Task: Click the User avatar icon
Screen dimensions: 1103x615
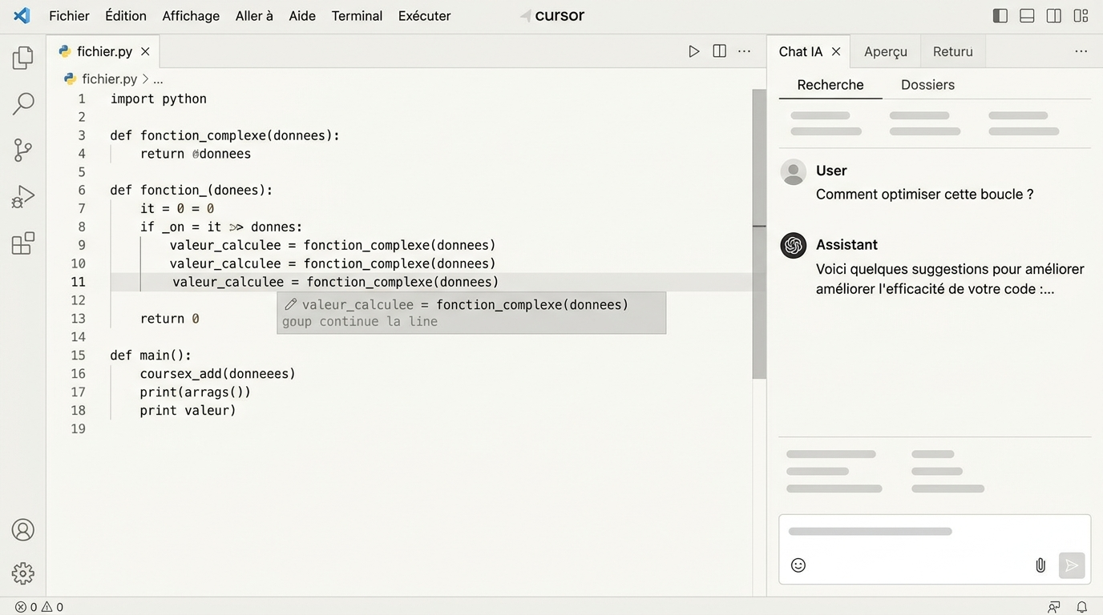Action: 794,171
